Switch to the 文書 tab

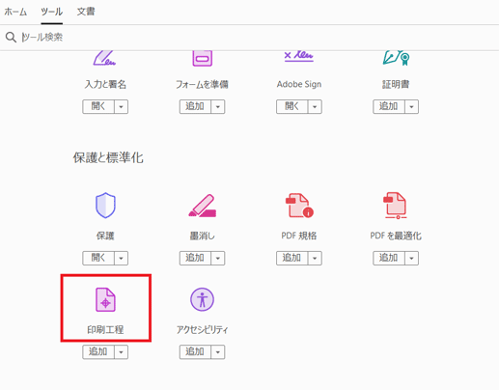(x=86, y=12)
